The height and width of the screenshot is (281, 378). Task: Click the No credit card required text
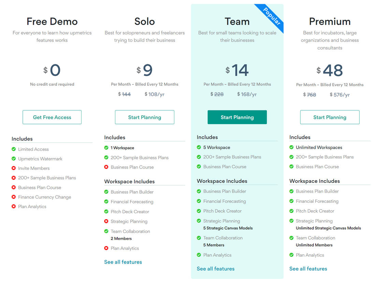52,84
